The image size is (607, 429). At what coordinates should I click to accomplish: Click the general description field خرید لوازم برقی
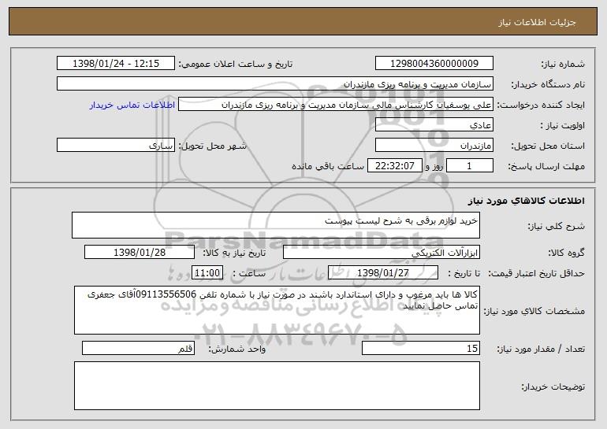tap(276, 225)
